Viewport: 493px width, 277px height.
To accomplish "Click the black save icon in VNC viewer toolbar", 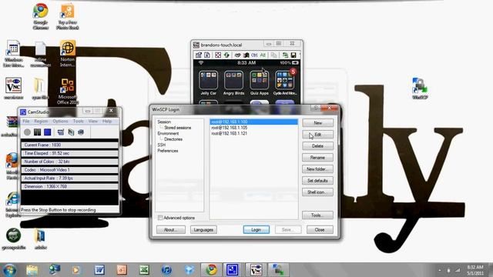I will (x=293, y=55).
